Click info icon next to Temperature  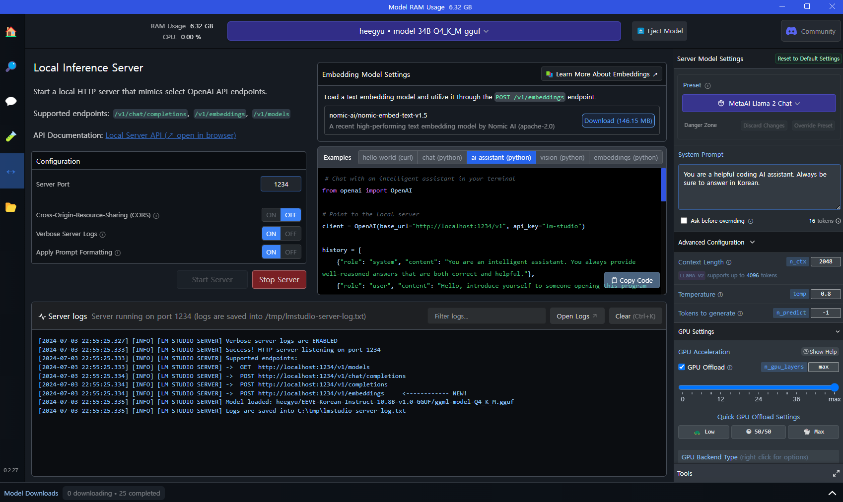(720, 295)
